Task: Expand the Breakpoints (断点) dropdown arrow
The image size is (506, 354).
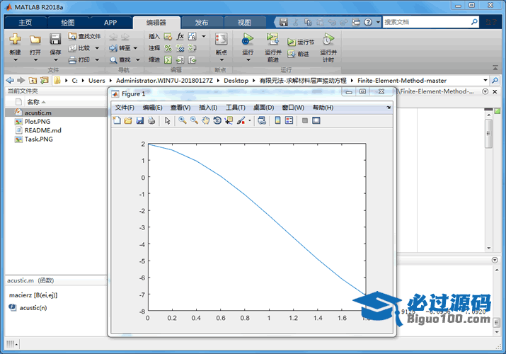Action: click(222, 60)
